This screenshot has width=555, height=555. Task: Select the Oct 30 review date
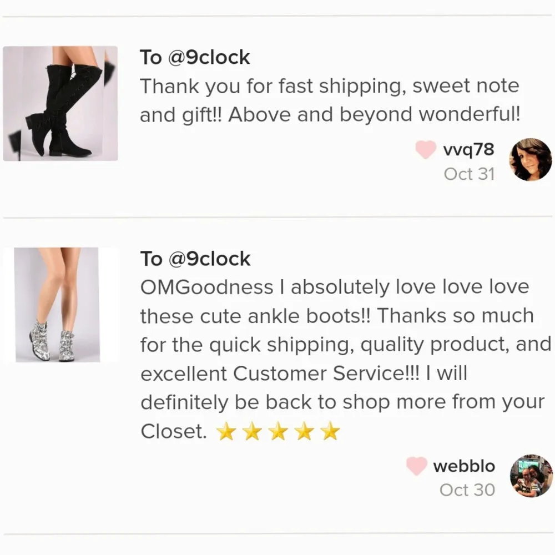click(x=467, y=490)
